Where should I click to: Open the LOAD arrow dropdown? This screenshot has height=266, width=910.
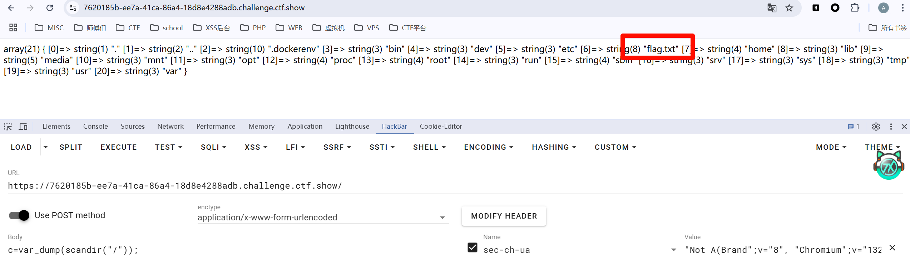pos(45,147)
